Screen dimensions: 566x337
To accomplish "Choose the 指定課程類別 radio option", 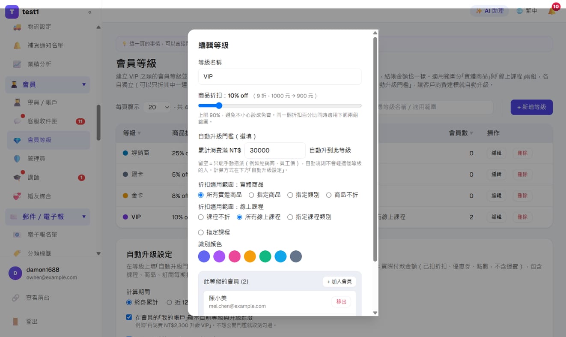I will [x=290, y=217].
